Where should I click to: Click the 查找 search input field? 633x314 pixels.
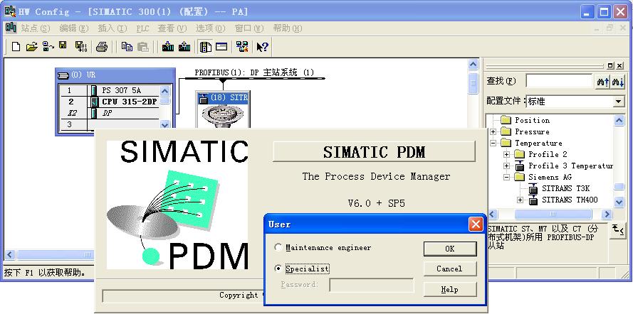point(560,81)
